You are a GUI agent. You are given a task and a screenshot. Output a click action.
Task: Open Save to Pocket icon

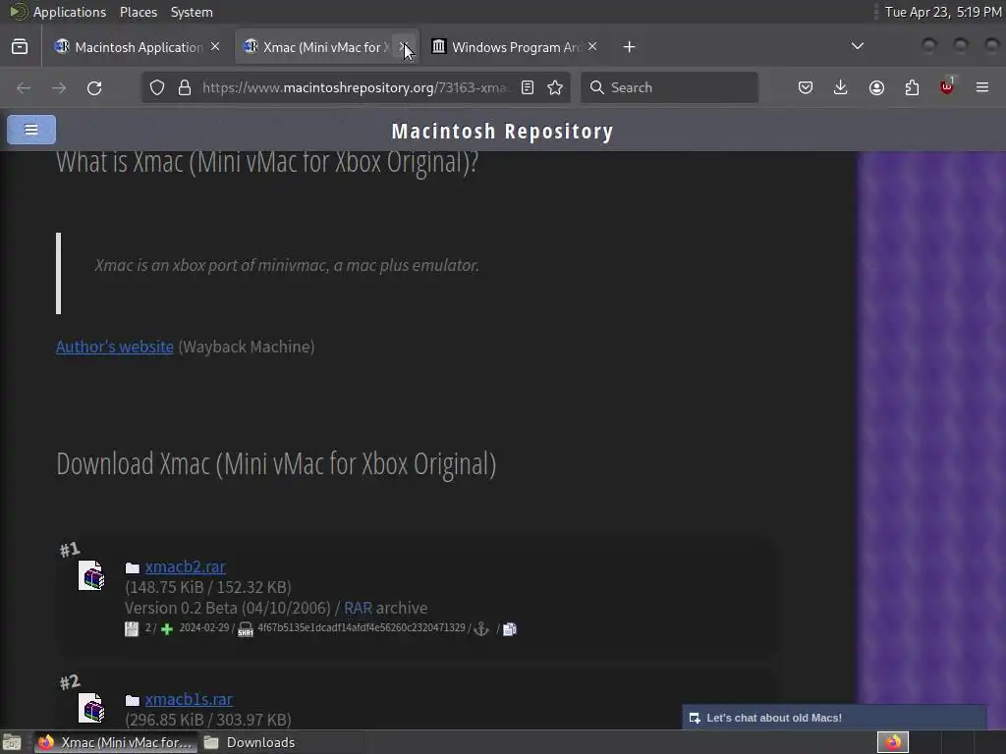point(806,87)
